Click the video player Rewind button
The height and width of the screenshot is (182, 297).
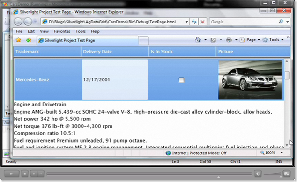point(34,174)
